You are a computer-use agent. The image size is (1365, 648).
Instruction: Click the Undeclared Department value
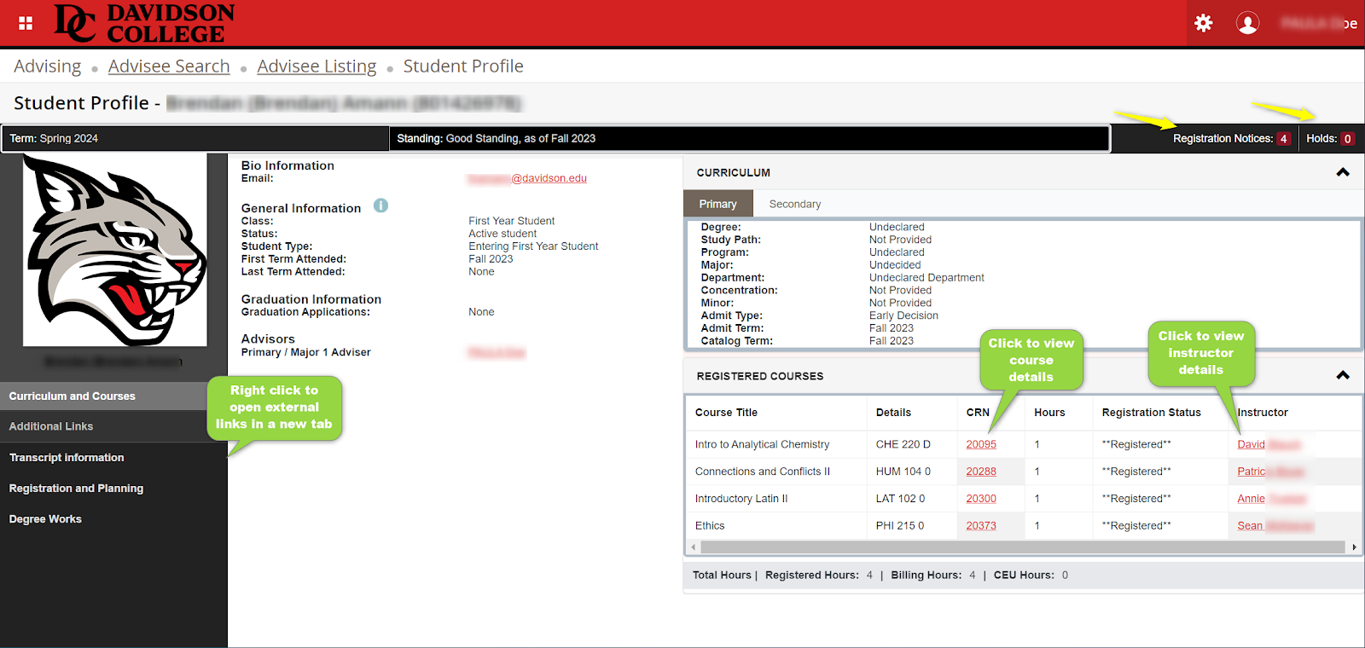point(926,278)
